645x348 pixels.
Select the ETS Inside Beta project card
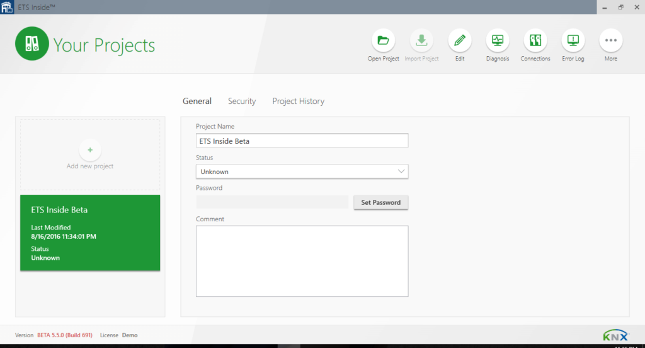click(x=90, y=233)
